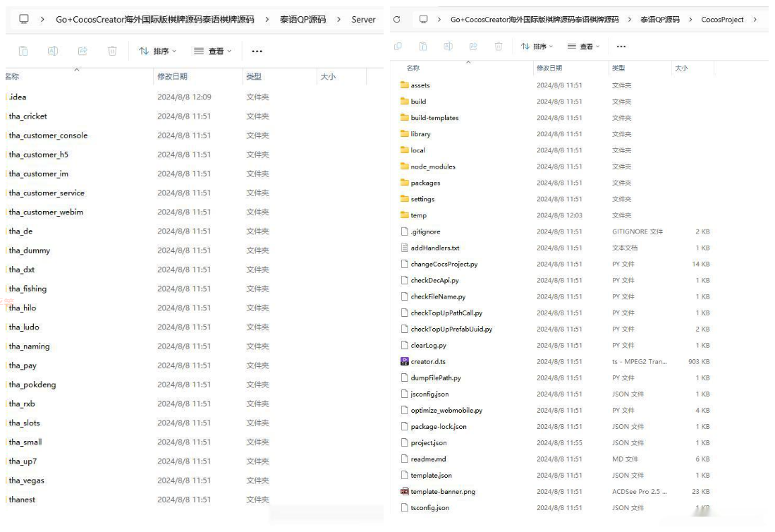The width and height of the screenshot is (775, 532).
Task: Open the 排序 sort dropdown in Server window
Action: (157, 51)
